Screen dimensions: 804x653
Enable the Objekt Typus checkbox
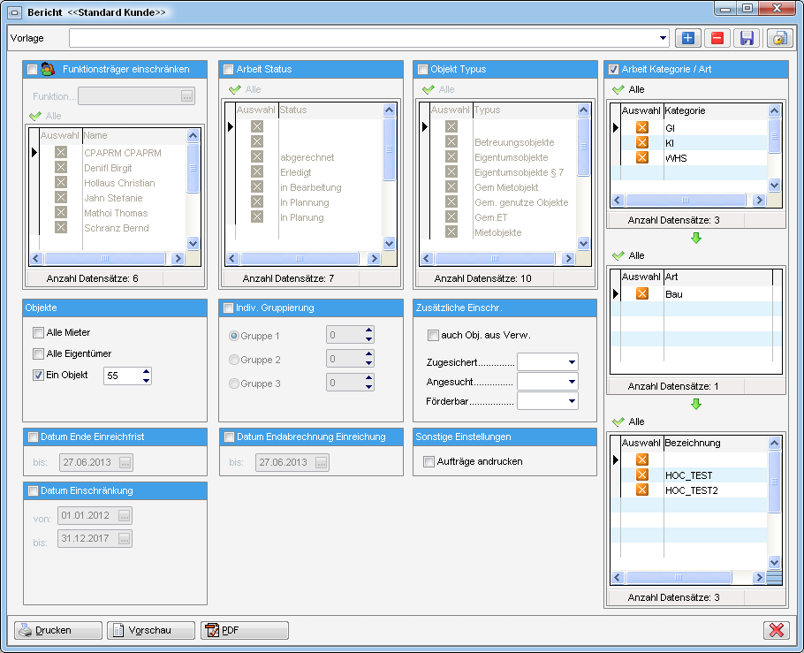coord(423,69)
